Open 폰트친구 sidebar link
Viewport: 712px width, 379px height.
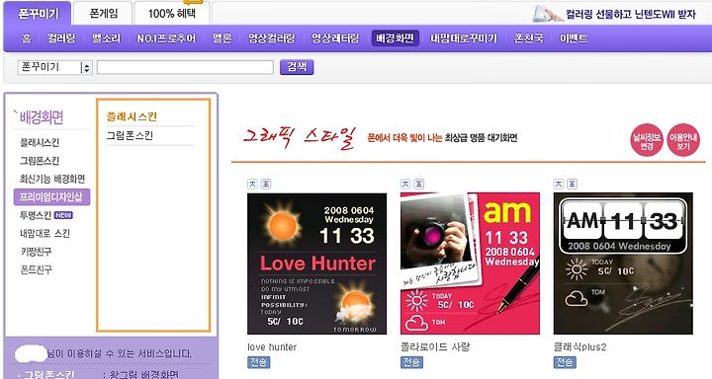point(36,269)
